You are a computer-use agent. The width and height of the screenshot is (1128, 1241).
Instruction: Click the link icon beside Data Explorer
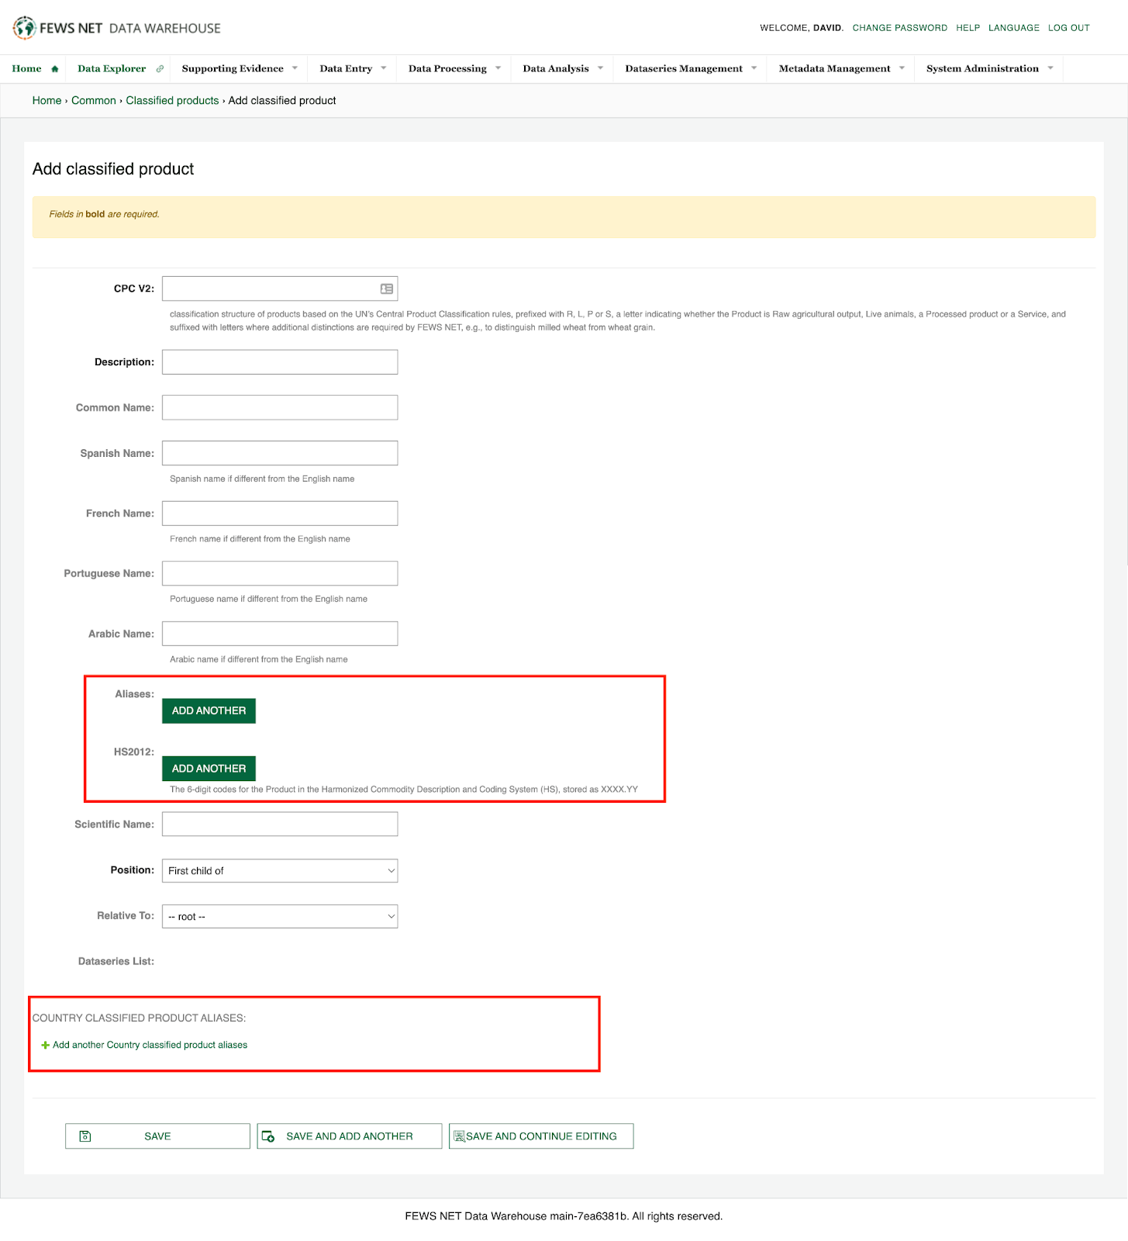(160, 69)
